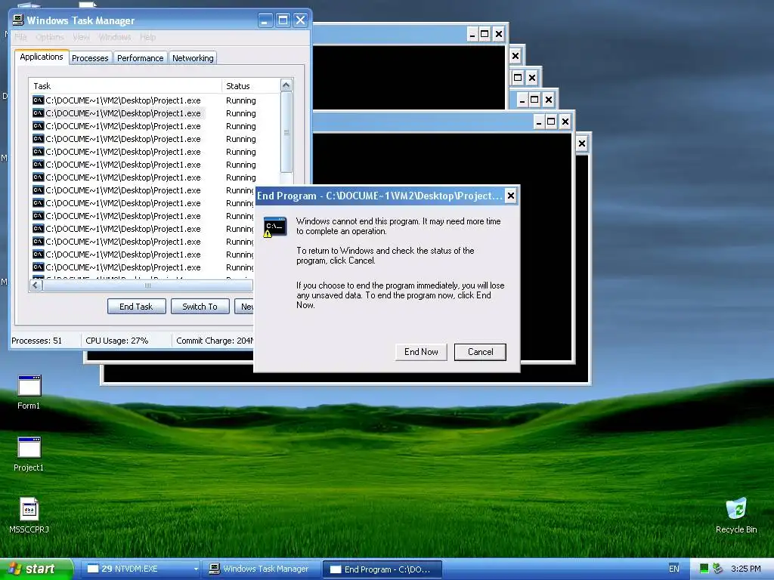Close the End Program dialog
Screen dimensions: 774x580
tap(511, 196)
